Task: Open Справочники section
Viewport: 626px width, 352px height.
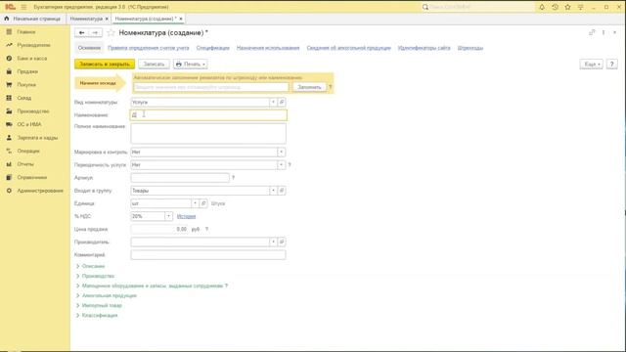Action: 32,177
